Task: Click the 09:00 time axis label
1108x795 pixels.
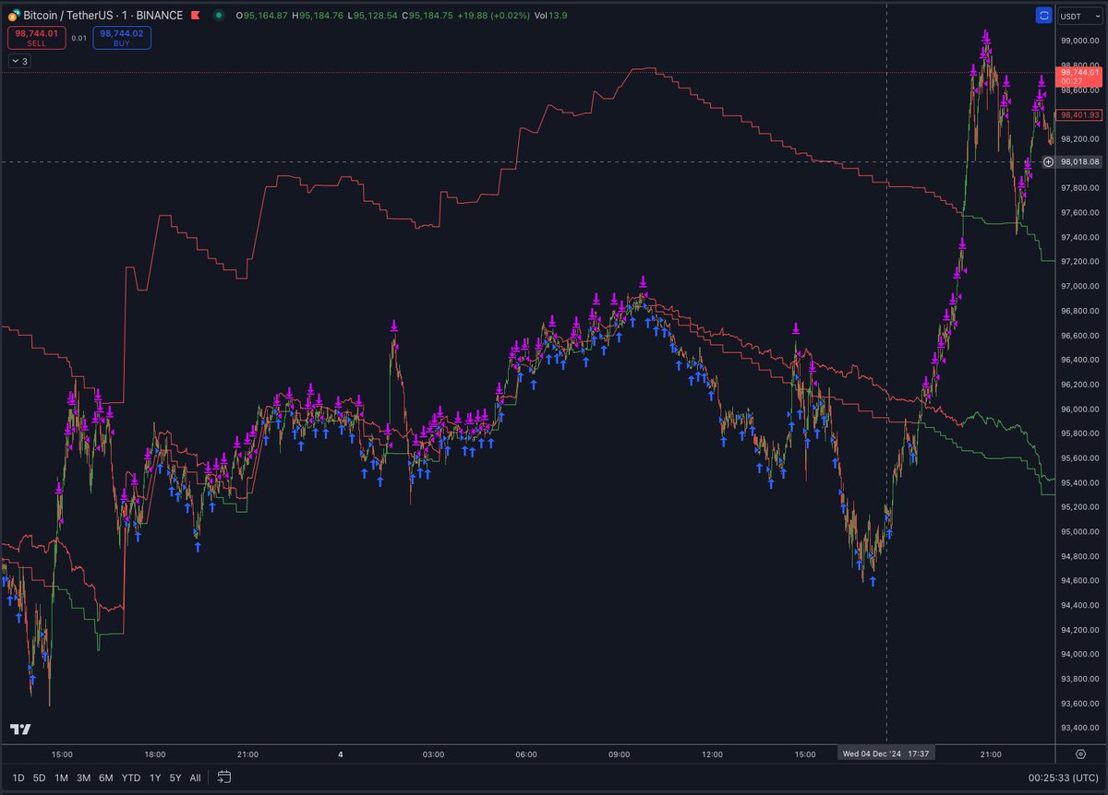Action: (x=620, y=753)
